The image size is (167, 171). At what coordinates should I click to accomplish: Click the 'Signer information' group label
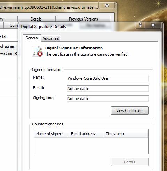(x=47, y=70)
